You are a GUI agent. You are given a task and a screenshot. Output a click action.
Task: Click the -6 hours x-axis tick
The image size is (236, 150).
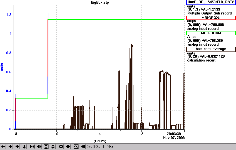click(x=56, y=134)
